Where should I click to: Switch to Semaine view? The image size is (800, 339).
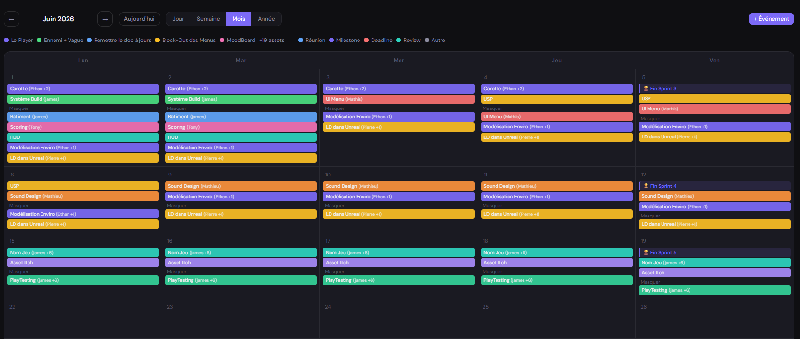pyautogui.click(x=208, y=19)
